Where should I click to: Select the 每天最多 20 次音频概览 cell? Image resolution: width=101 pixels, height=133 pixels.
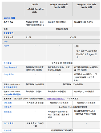[62, 63]
